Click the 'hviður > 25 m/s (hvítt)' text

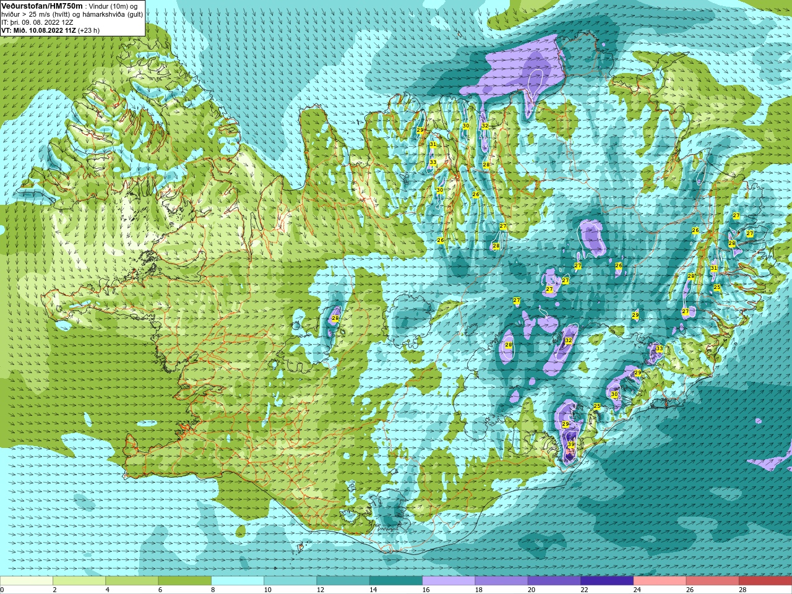[x=37, y=14]
